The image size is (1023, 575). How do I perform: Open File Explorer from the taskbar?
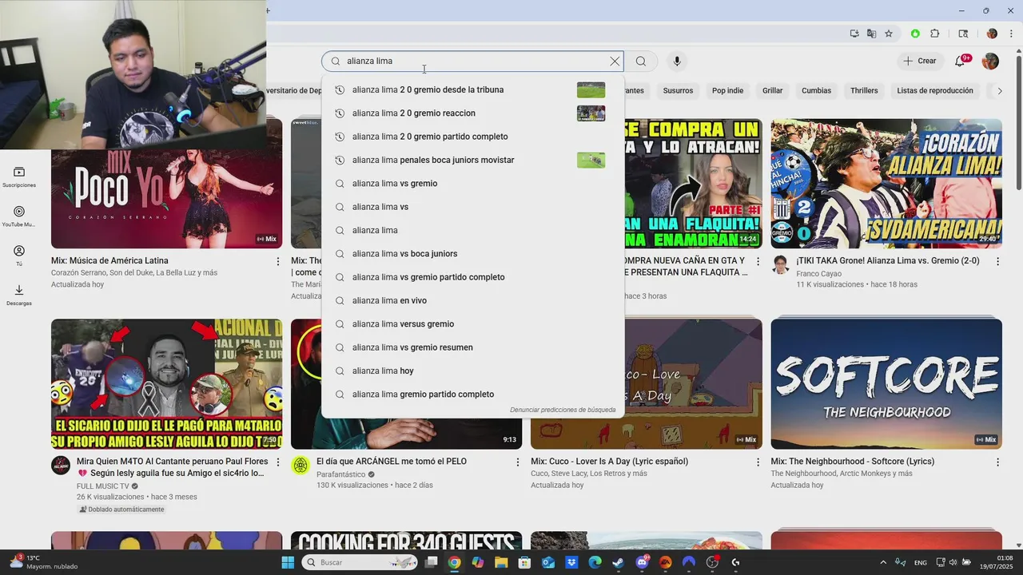(x=501, y=562)
